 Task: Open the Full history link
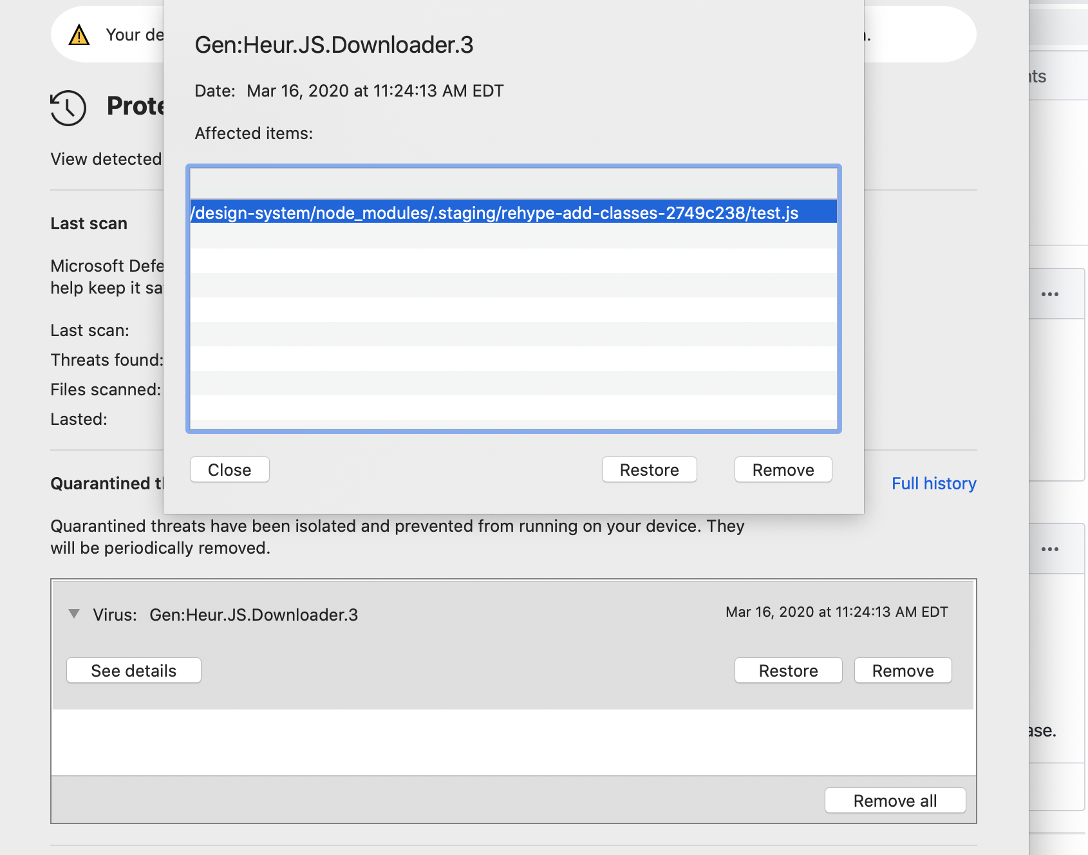pyautogui.click(x=934, y=484)
